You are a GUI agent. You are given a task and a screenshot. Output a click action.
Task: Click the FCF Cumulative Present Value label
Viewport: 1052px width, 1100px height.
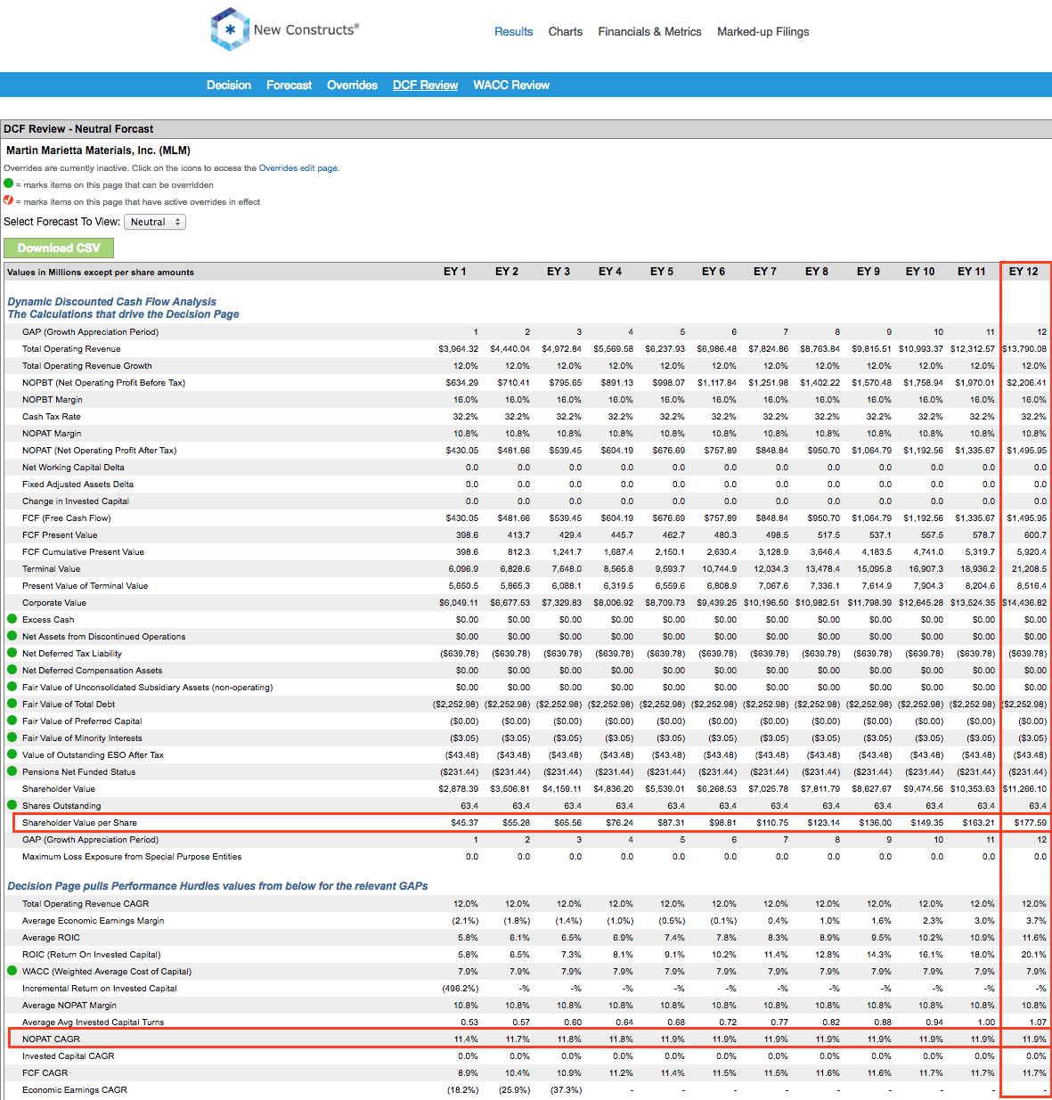coord(83,552)
